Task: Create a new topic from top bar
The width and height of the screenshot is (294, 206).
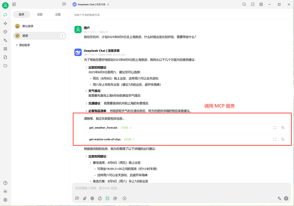Action: pyautogui.click(x=64, y=4)
